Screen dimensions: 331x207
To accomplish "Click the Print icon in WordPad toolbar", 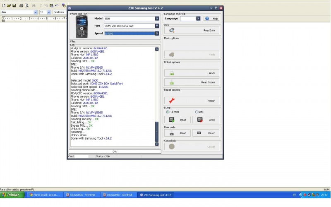I will point(21,5).
